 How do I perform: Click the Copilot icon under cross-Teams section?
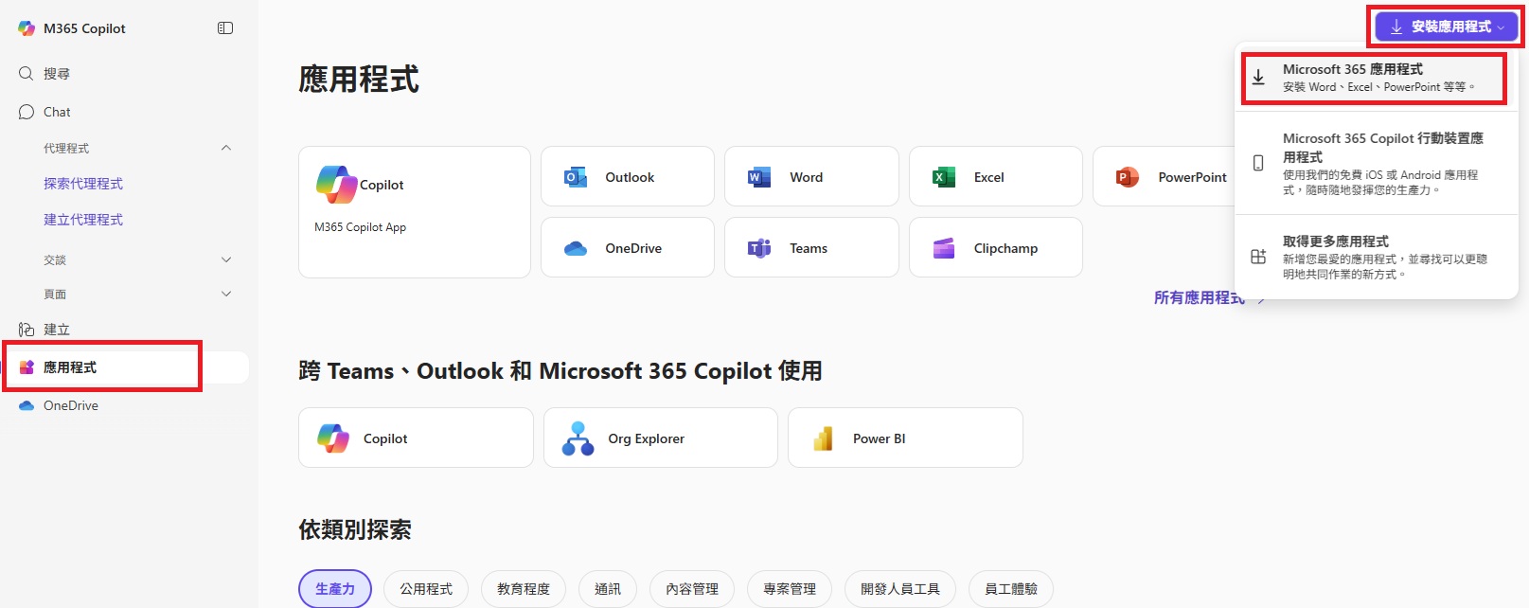pyautogui.click(x=333, y=438)
